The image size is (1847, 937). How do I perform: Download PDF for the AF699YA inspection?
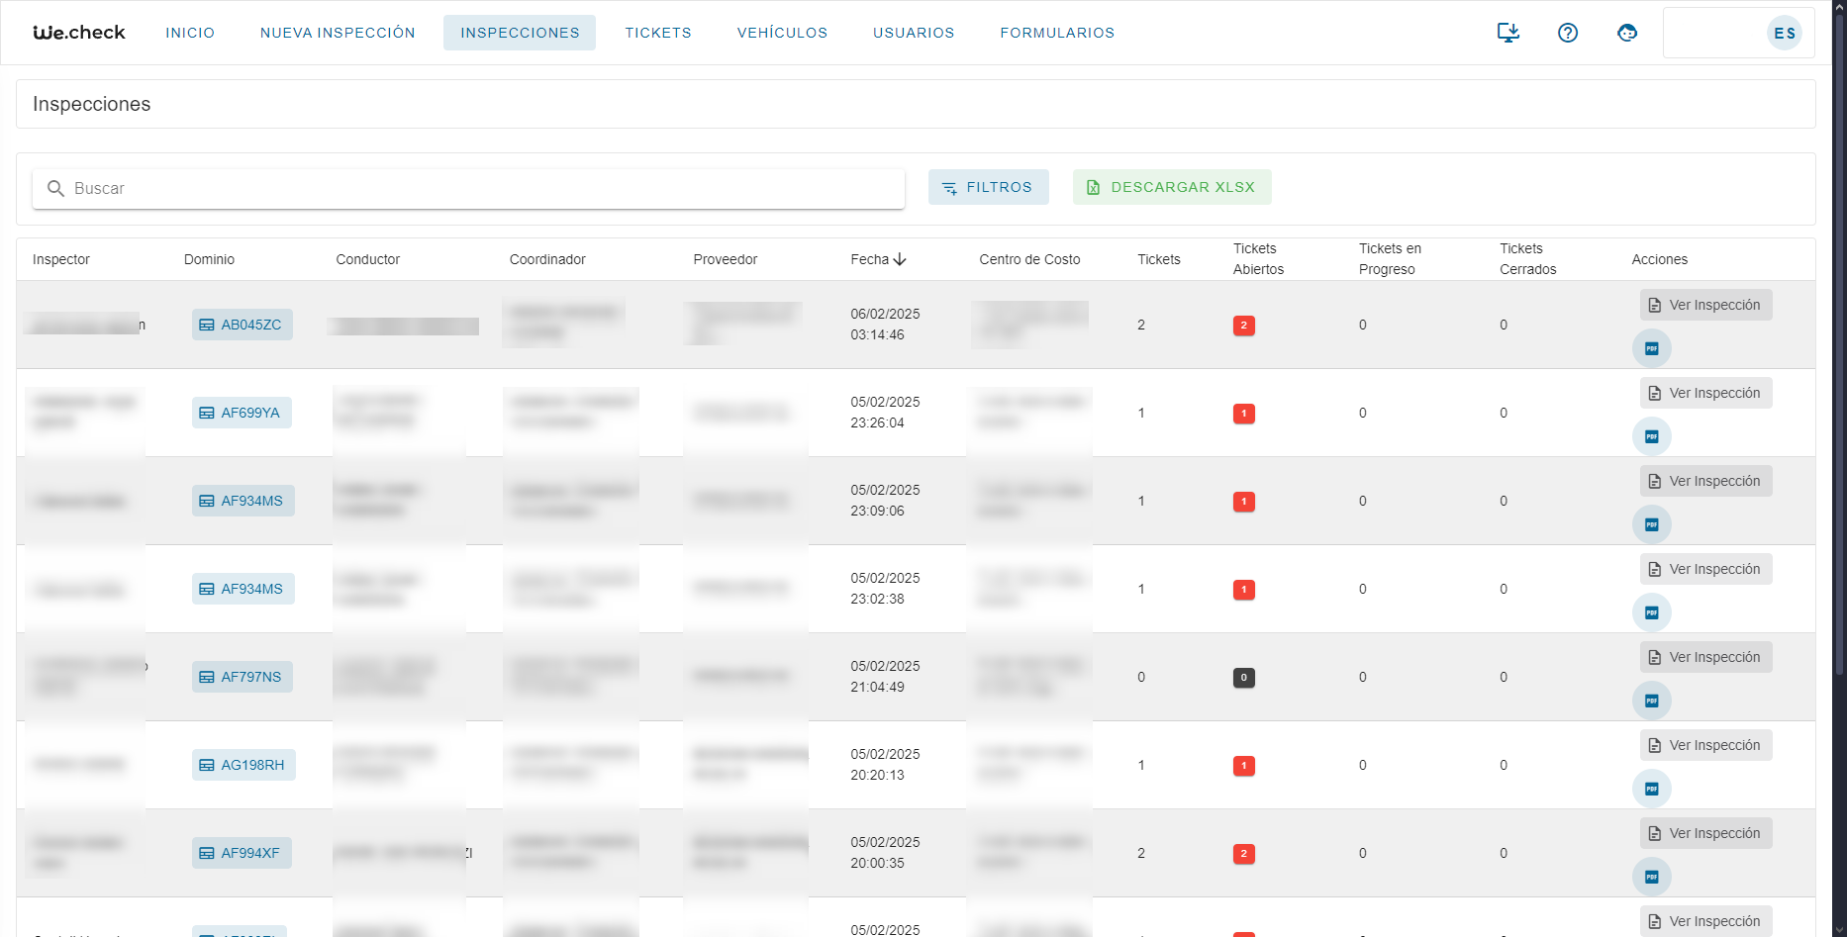pos(1651,436)
